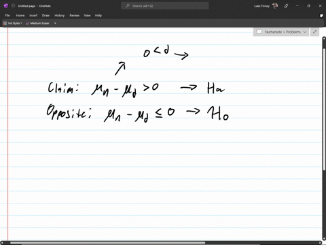This screenshot has height=245, width=326.
Task: Open the History tab
Action: tap(60, 16)
